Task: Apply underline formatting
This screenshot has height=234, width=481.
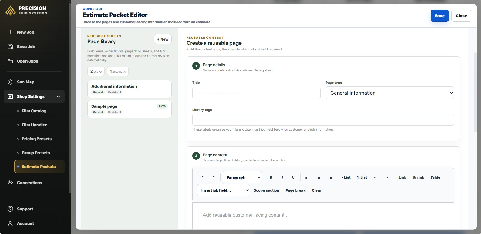Action: (293, 177)
